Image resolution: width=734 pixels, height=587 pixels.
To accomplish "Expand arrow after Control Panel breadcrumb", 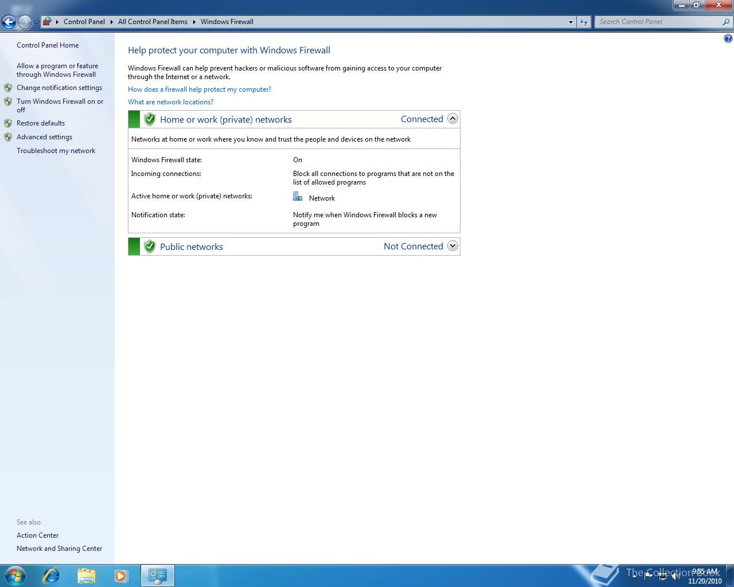I will pyautogui.click(x=112, y=22).
